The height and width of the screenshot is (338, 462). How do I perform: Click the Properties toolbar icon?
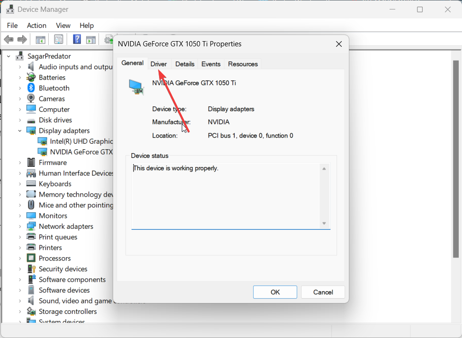(x=59, y=39)
